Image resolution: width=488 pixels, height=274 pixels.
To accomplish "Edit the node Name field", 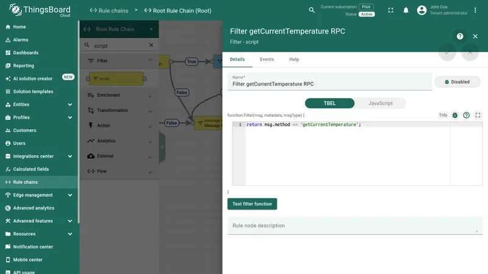I will [329, 82].
